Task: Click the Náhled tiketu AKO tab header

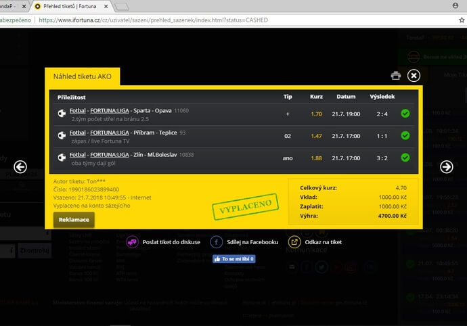Action: click(83, 76)
